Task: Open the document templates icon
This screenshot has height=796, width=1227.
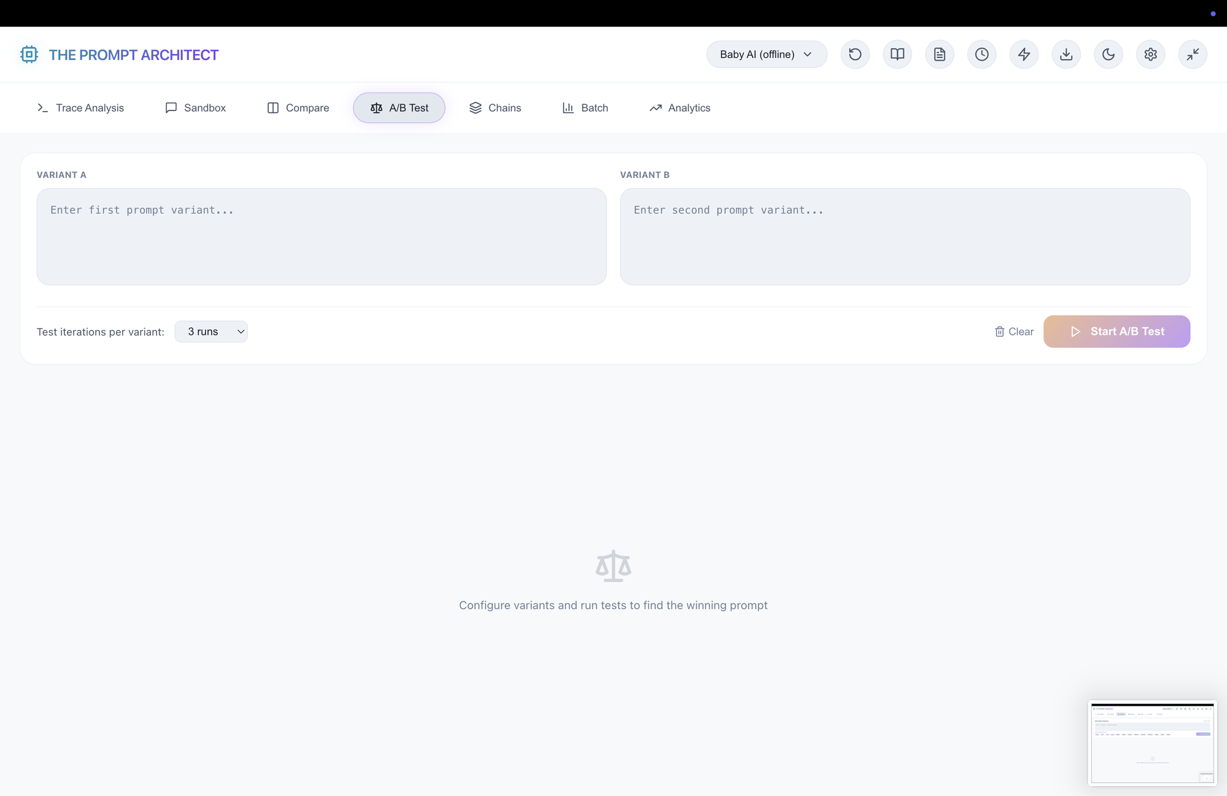Action: [940, 55]
